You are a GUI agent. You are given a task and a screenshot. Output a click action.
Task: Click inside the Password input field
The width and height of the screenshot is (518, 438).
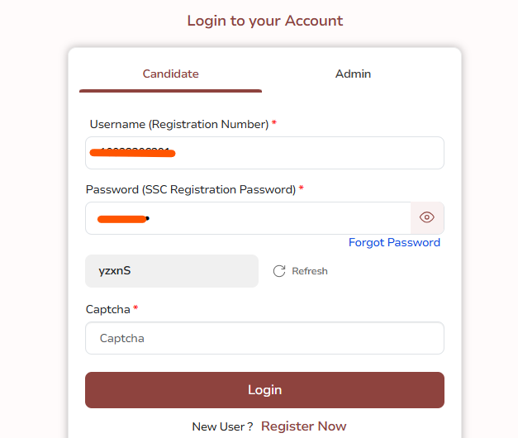tap(273, 218)
